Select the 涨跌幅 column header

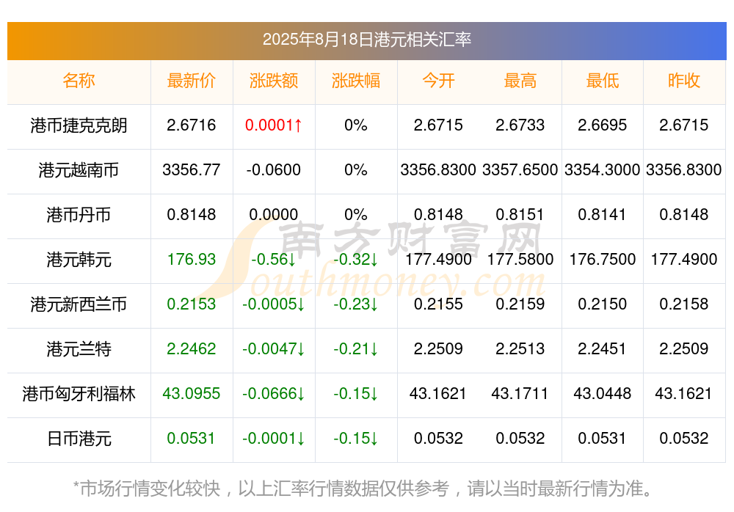point(356,81)
